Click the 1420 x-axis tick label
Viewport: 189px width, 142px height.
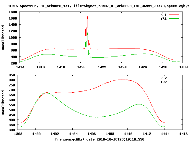(x=81, y=67)
